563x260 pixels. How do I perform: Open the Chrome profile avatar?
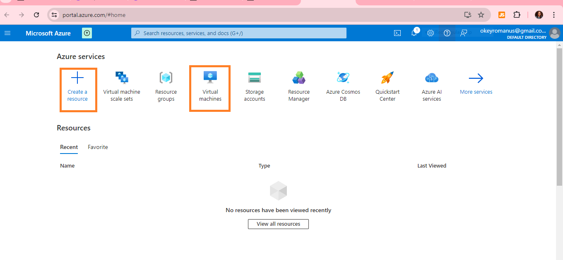[x=539, y=15]
